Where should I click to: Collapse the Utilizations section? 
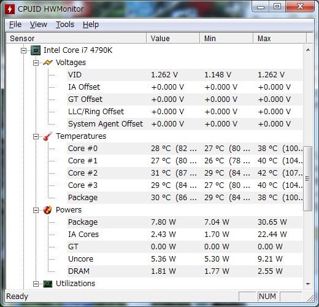(36, 284)
